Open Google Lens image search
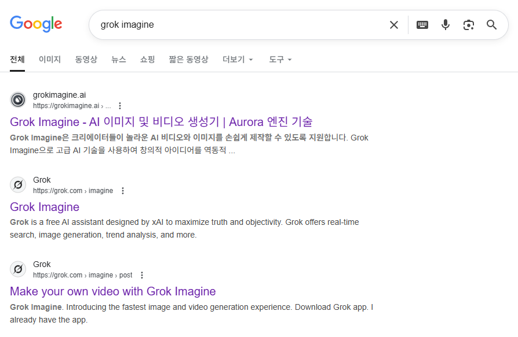 point(468,25)
